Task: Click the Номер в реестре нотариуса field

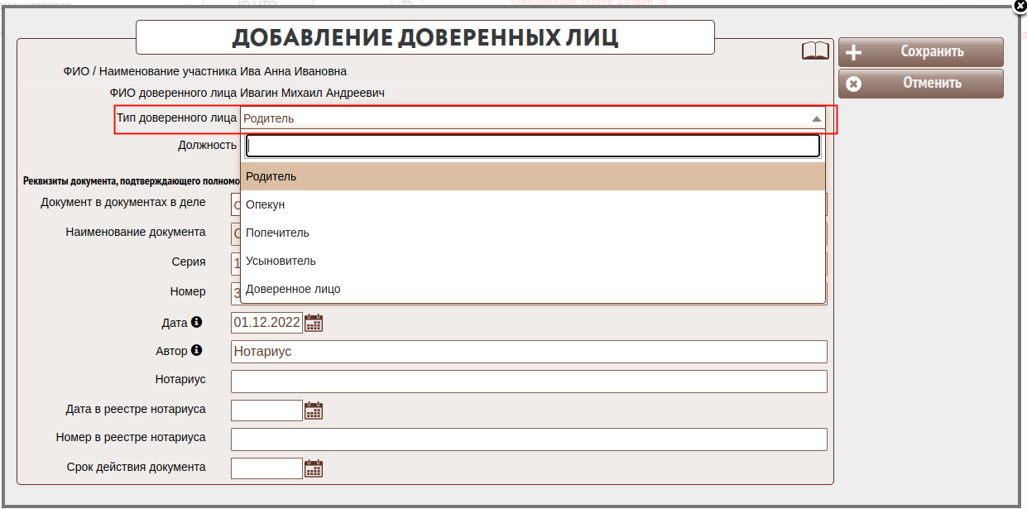Action: pyautogui.click(x=528, y=439)
